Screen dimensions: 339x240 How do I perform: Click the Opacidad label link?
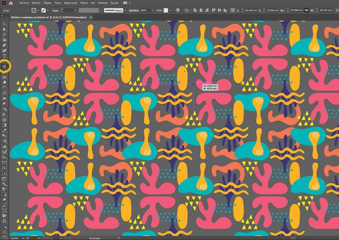tap(133, 10)
